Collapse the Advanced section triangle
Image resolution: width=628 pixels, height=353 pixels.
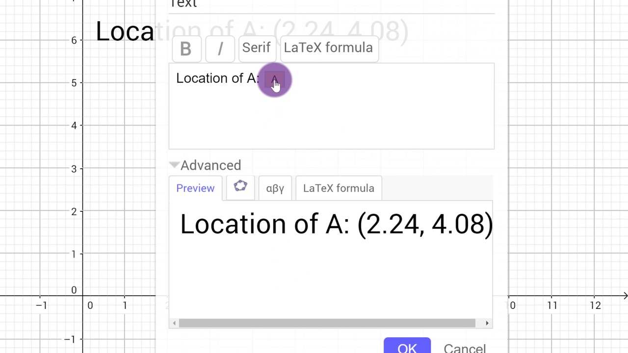pyautogui.click(x=174, y=165)
